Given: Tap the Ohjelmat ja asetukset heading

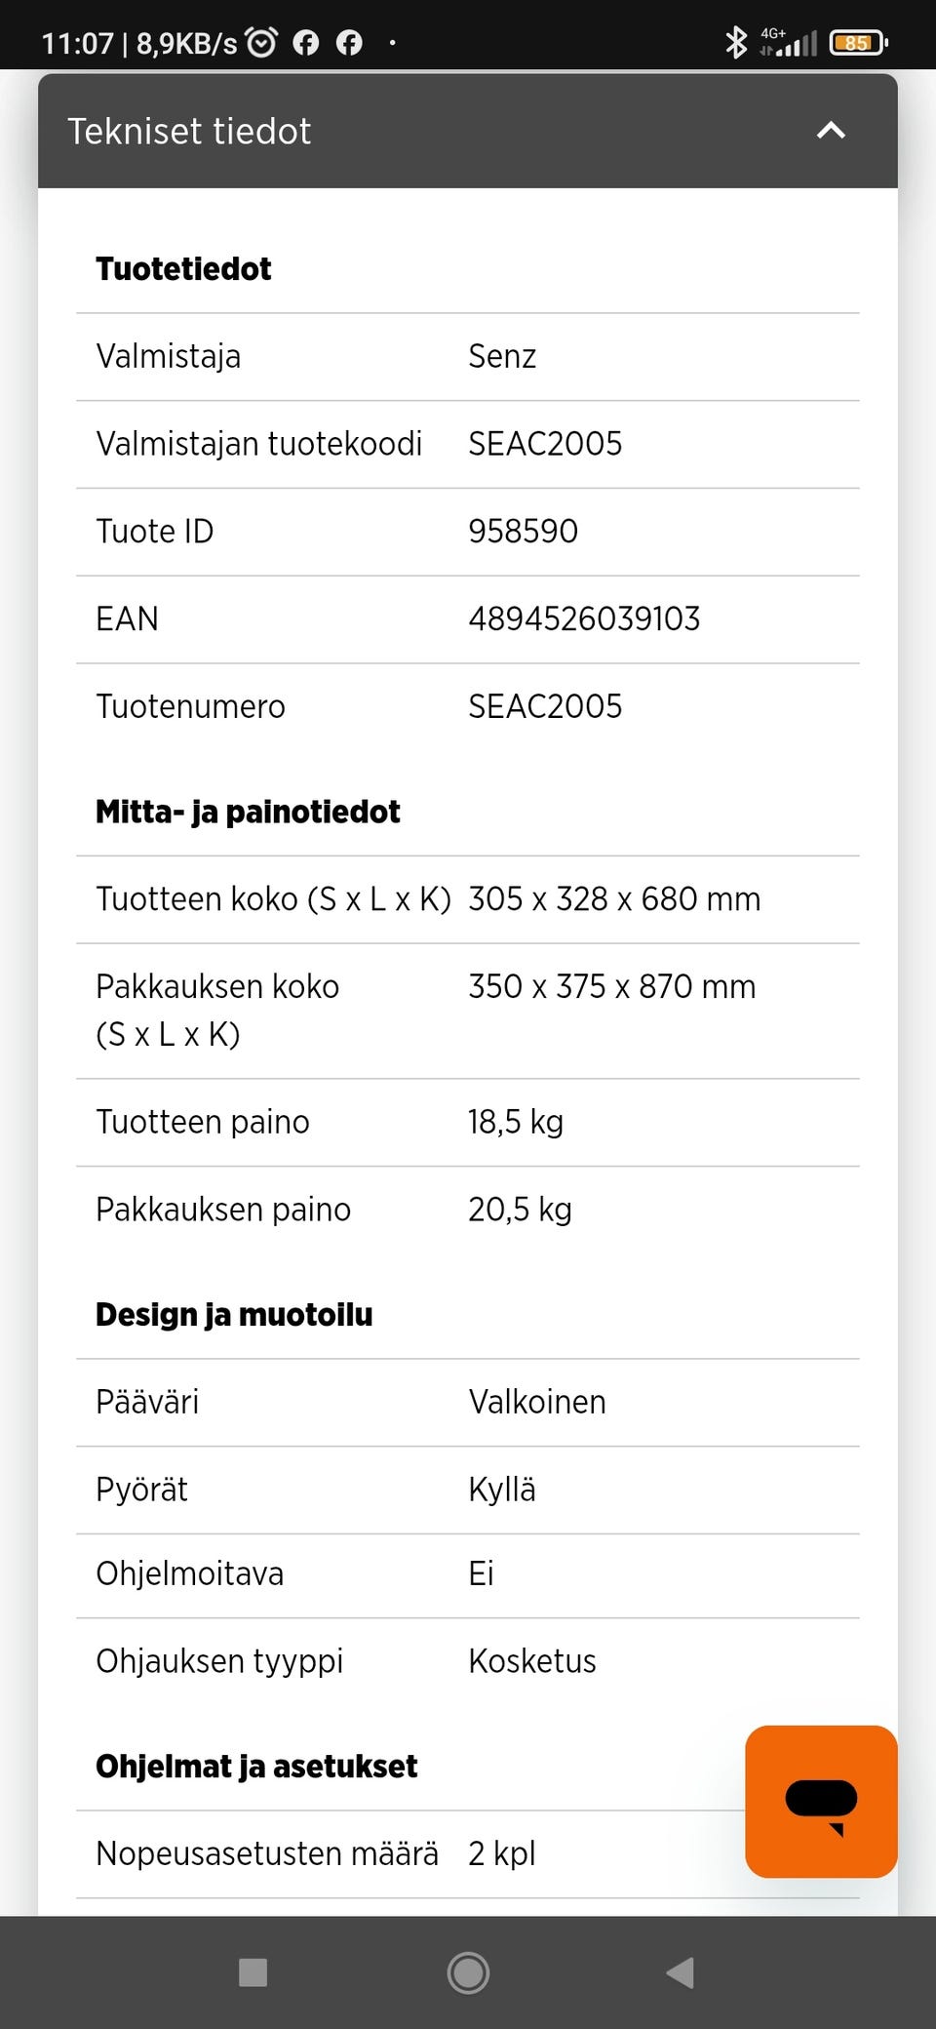Looking at the screenshot, I should (x=256, y=1766).
